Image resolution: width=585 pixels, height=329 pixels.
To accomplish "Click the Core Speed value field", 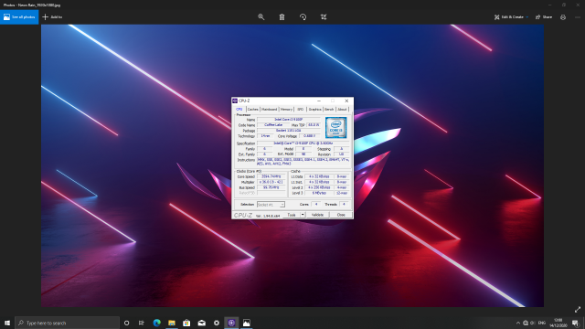I will click(x=271, y=176).
